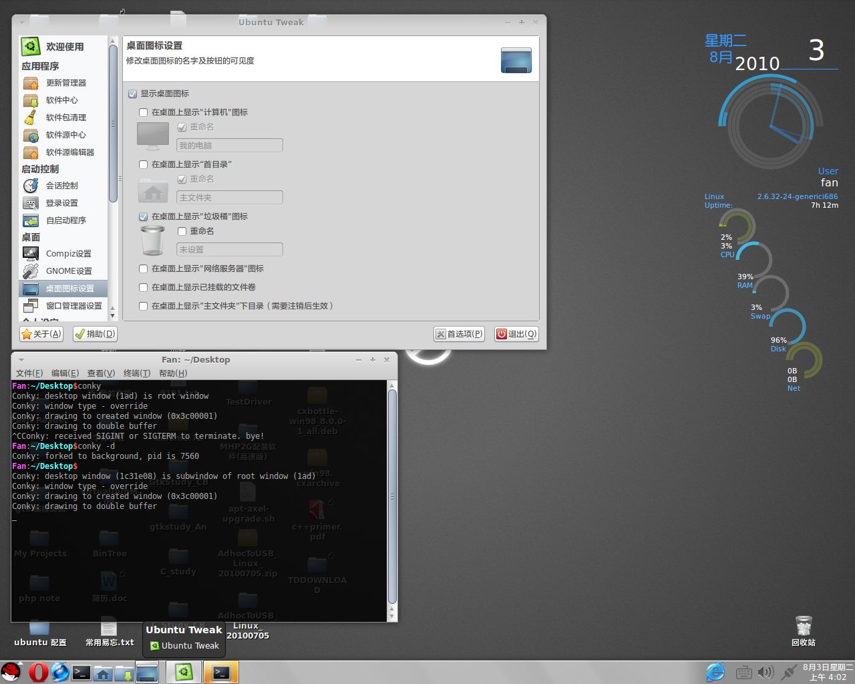Open 软件源编辑器 entry
The height and width of the screenshot is (684, 855).
click(63, 152)
